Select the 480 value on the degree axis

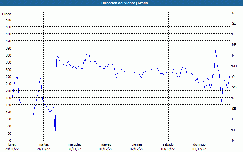[x=9, y=27]
